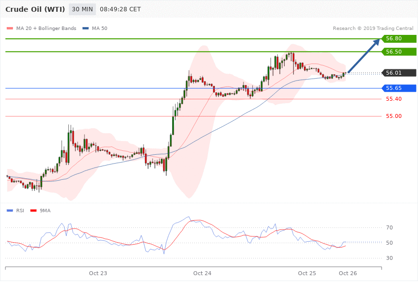Select the blue 55.65 pivot price tag
The height and width of the screenshot is (283, 418).
coord(399,88)
